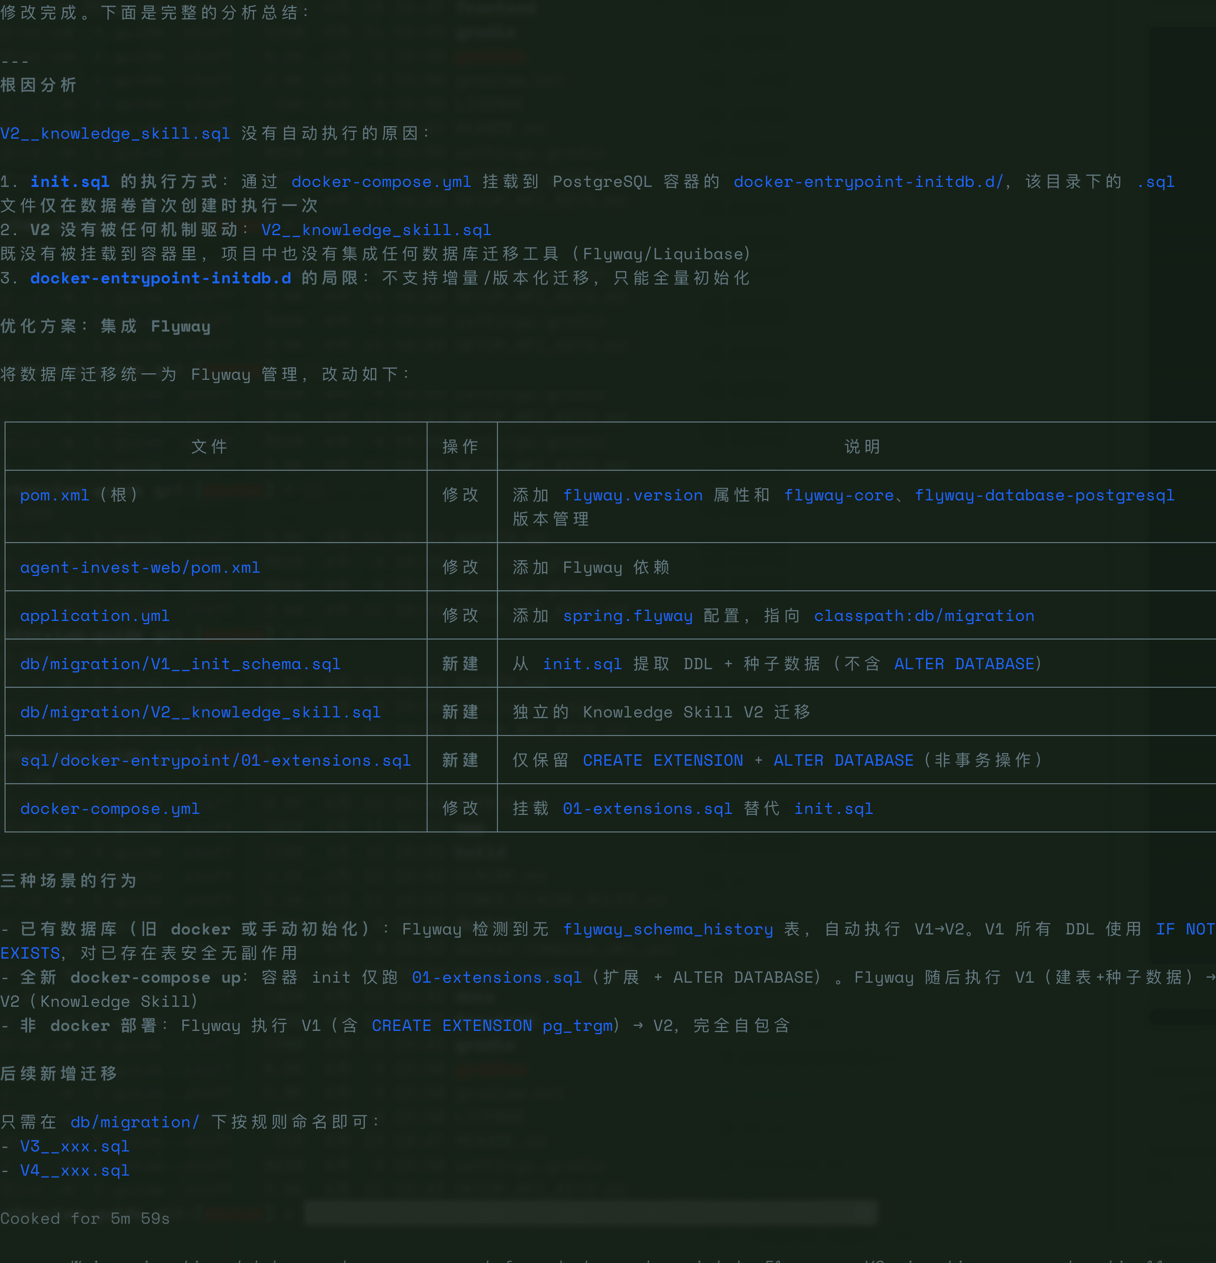The width and height of the screenshot is (1216, 1263).
Task: Click 优化方案: 集成 Flyway heading
Action: [105, 326]
